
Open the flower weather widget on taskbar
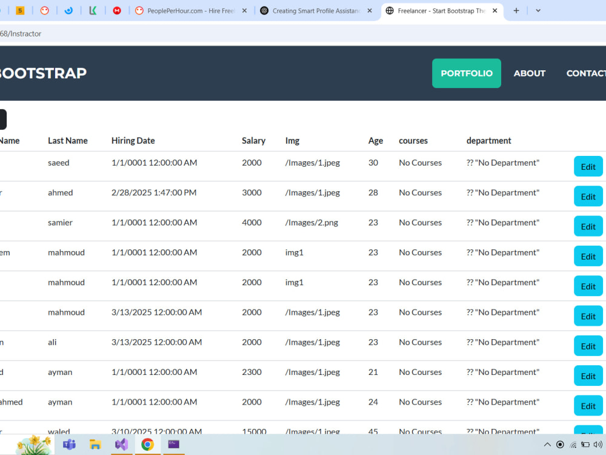click(33, 445)
